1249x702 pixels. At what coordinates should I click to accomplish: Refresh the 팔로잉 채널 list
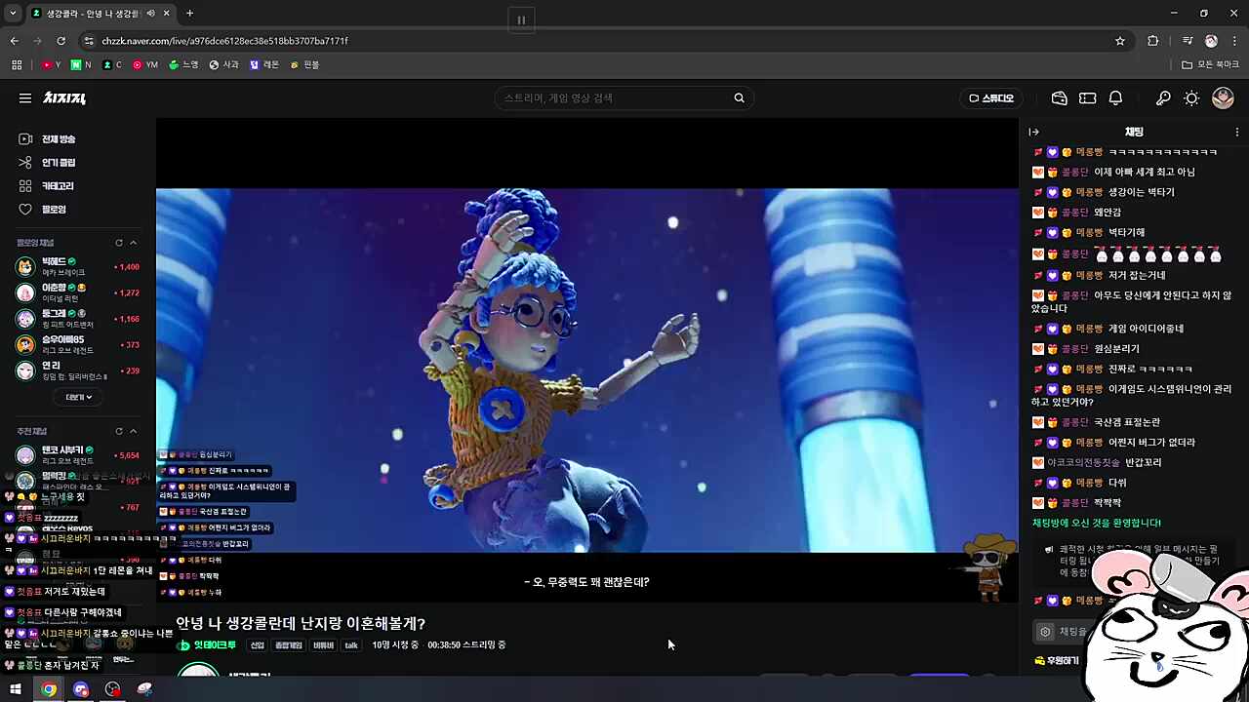click(x=119, y=243)
